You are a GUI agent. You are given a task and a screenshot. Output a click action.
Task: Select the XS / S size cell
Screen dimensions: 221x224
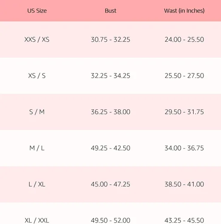(37, 76)
